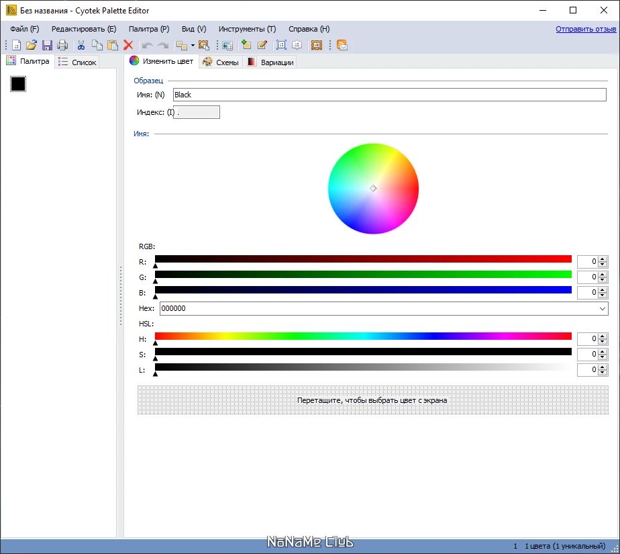This screenshot has width=620, height=554.
Task: Increase the R value using the up spinner
Action: tap(603, 259)
